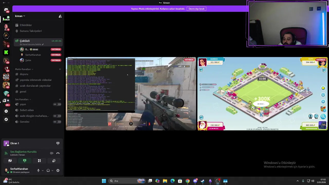Image resolution: width=329 pixels, height=185 pixels.
Task: Click 'Ses Bağlantısı Kuruldu' connection status
Action: click(23, 152)
